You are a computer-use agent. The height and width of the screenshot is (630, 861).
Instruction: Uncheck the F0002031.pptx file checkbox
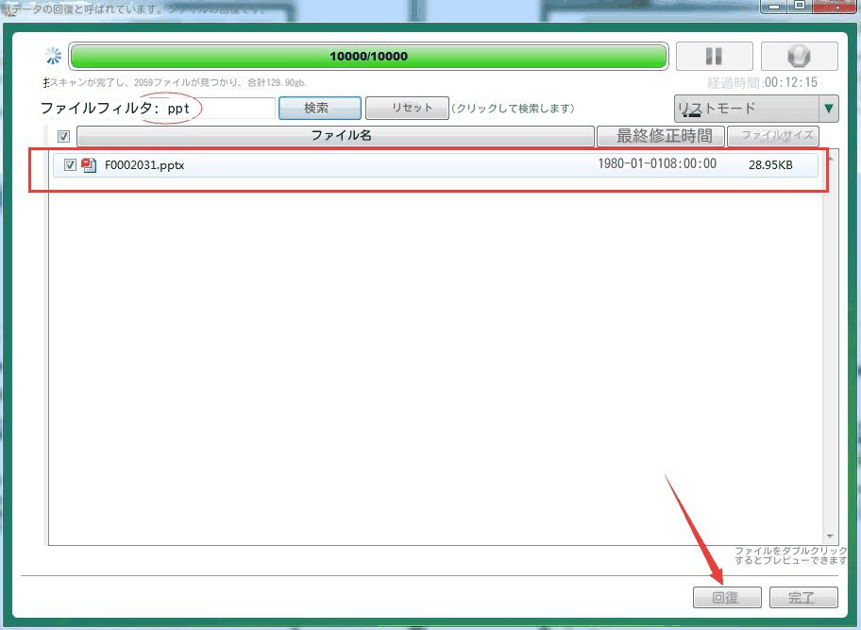click(x=70, y=164)
